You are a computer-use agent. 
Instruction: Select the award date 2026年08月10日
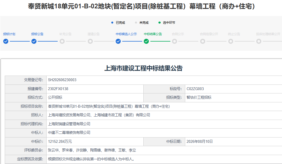click(200, 141)
